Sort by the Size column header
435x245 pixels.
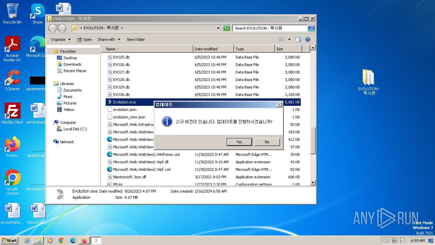tap(288, 49)
